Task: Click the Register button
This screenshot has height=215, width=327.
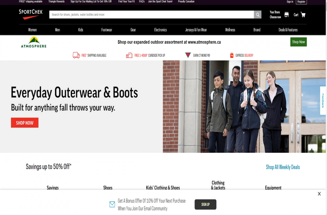Action: [301, 2]
